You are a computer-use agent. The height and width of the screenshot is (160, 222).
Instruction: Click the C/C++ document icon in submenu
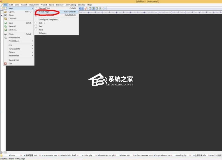tap(36, 23)
